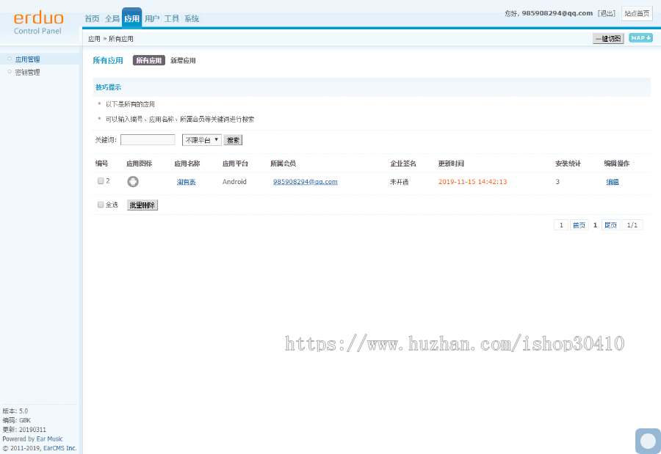Select 密钥管理 in the sidebar

pyautogui.click(x=28, y=72)
